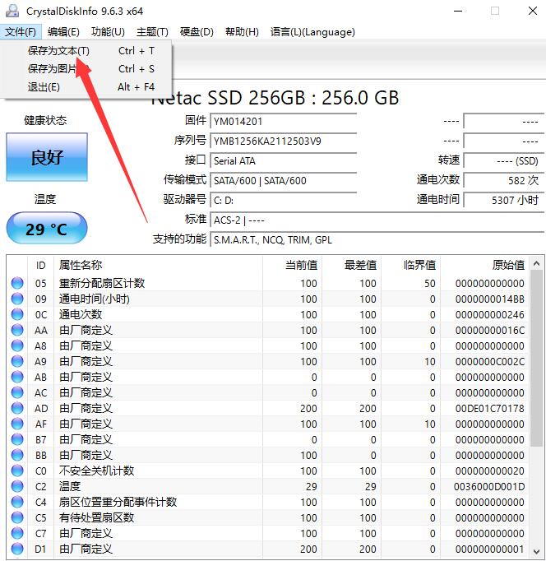Image resolution: width=546 pixels, height=561 pixels.
Task: Click the Netac SSD 256GB drive title
Action: [275, 98]
